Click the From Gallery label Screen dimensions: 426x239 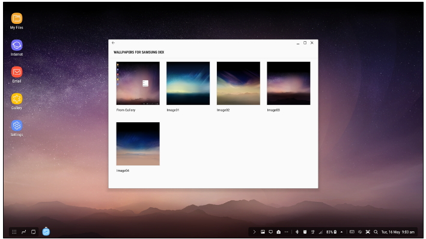coord(126,110)
